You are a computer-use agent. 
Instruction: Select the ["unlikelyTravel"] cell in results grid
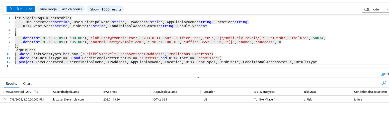[x=265, y=99]
